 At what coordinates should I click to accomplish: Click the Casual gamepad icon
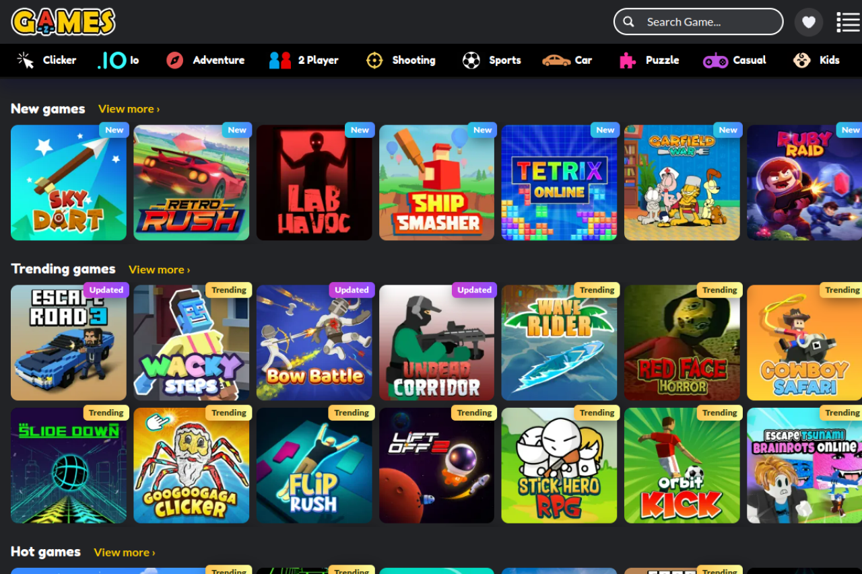click(x=715, y=61)
